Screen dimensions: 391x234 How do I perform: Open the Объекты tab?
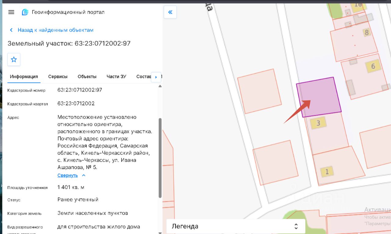click(x=87, y=77)
